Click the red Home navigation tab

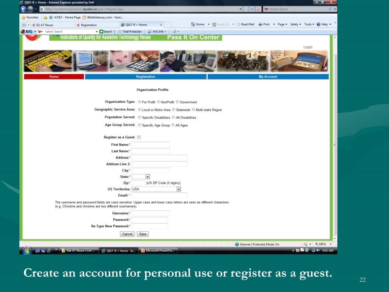pyautogui.click(x=54, y=77)
